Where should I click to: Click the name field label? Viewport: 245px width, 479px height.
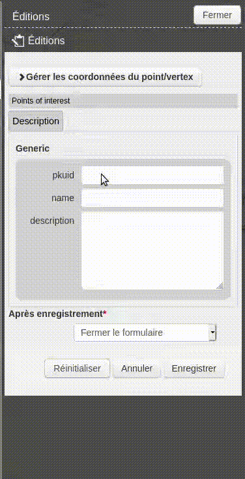click(x=63, y=198)
